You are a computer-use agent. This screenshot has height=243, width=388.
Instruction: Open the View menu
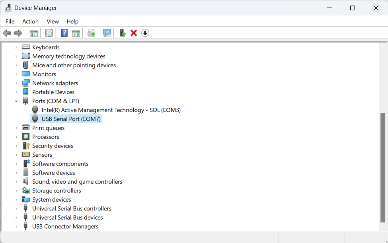[53, 21]
